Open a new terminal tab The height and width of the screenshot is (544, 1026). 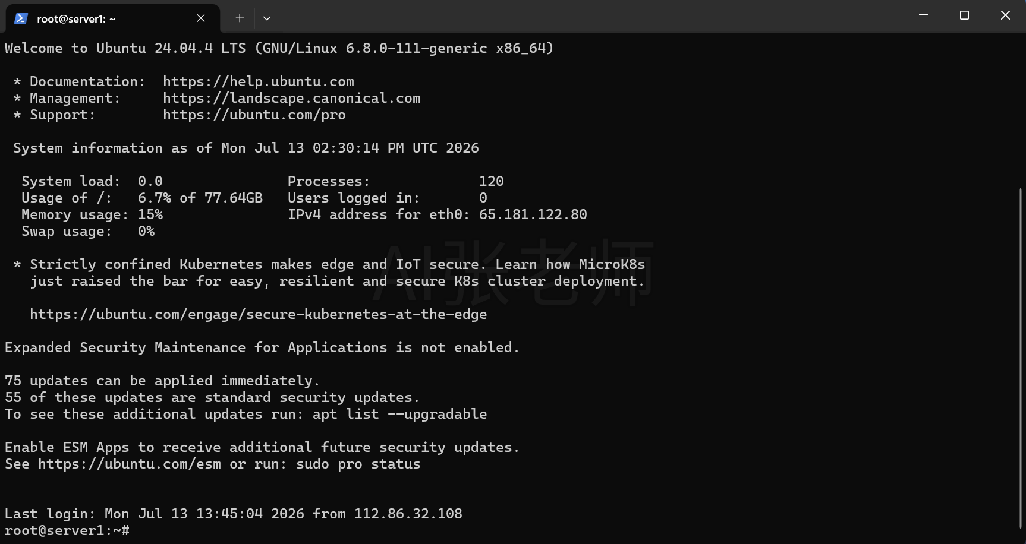point(240,18)
